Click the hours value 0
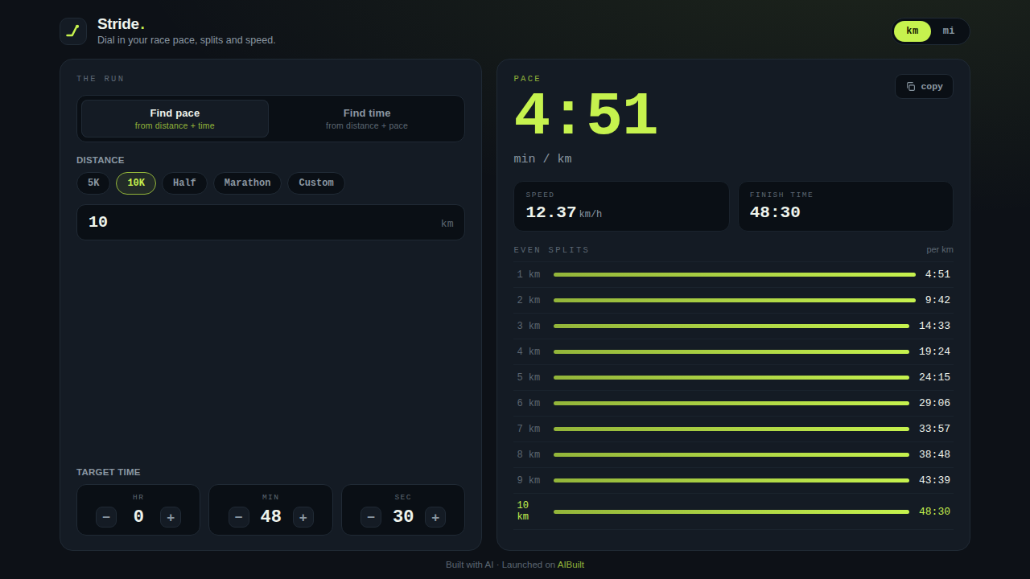 [x=138, y=517]
